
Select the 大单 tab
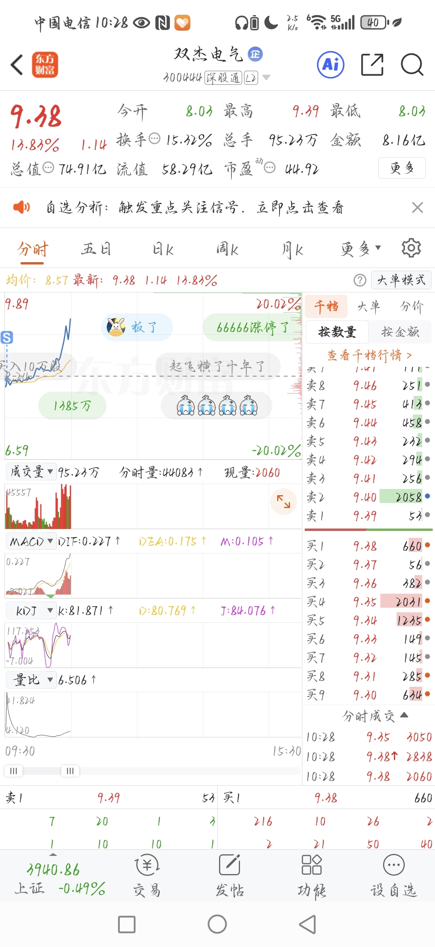tap(368, 306)
